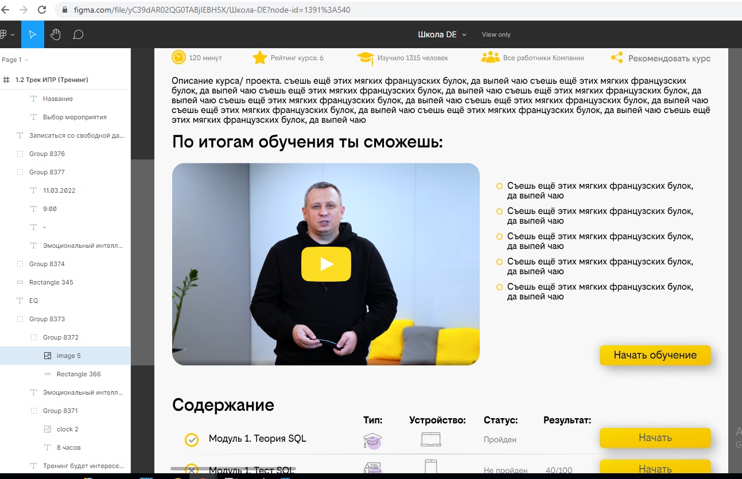Screen dimensions: 742x479
Task: Click the star icon beside Рейтинг курса
Action: click(x=260, y=57)
